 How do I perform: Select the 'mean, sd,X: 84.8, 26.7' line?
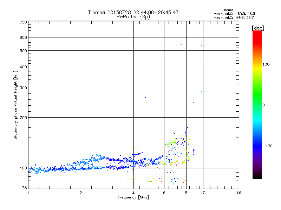pyautogui.click(x=234, y=17)
